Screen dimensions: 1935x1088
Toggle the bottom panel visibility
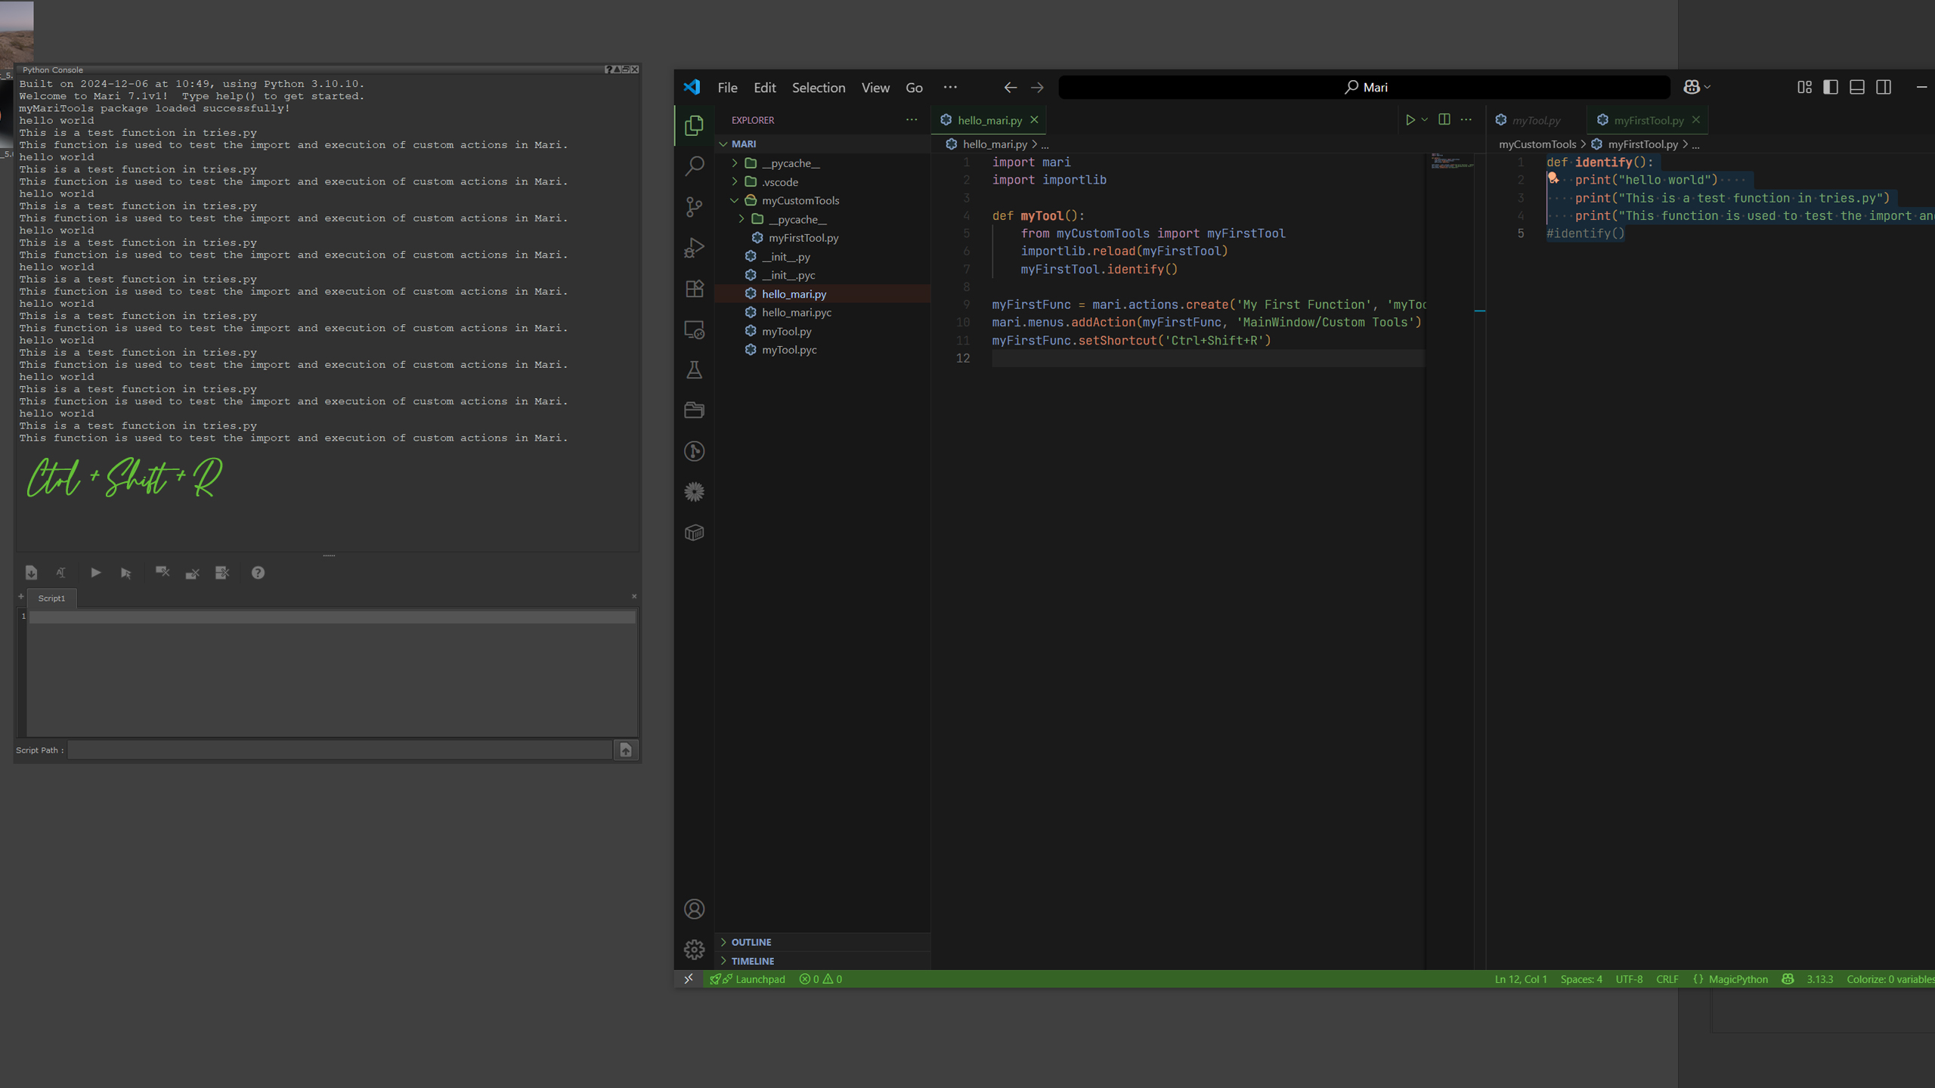1856,88
